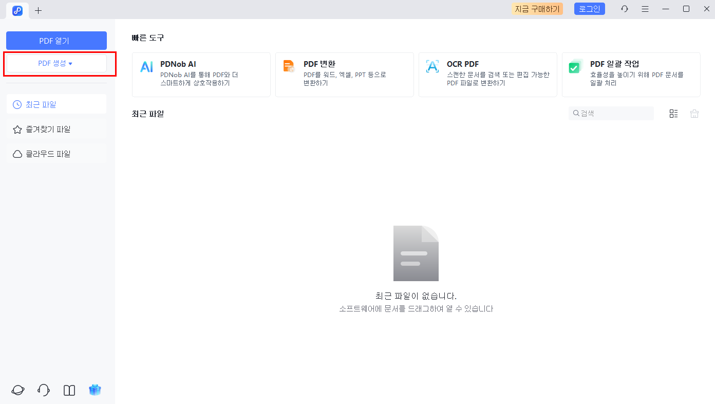Click the blue gift promotion icon
Image resolution: width=715 pixels, height=404 pixels.
95,390
